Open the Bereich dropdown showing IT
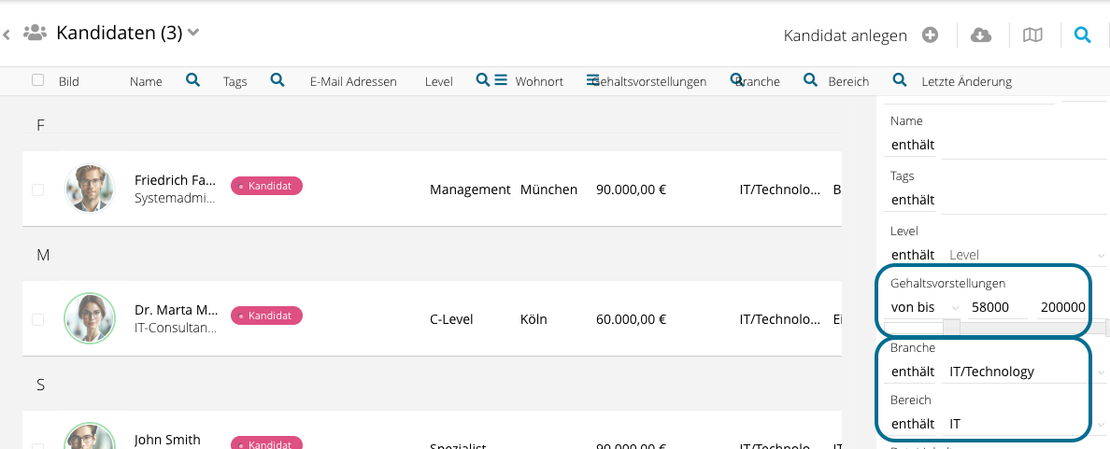The width and height of the screenshot is (1110, 449). 1026,424
